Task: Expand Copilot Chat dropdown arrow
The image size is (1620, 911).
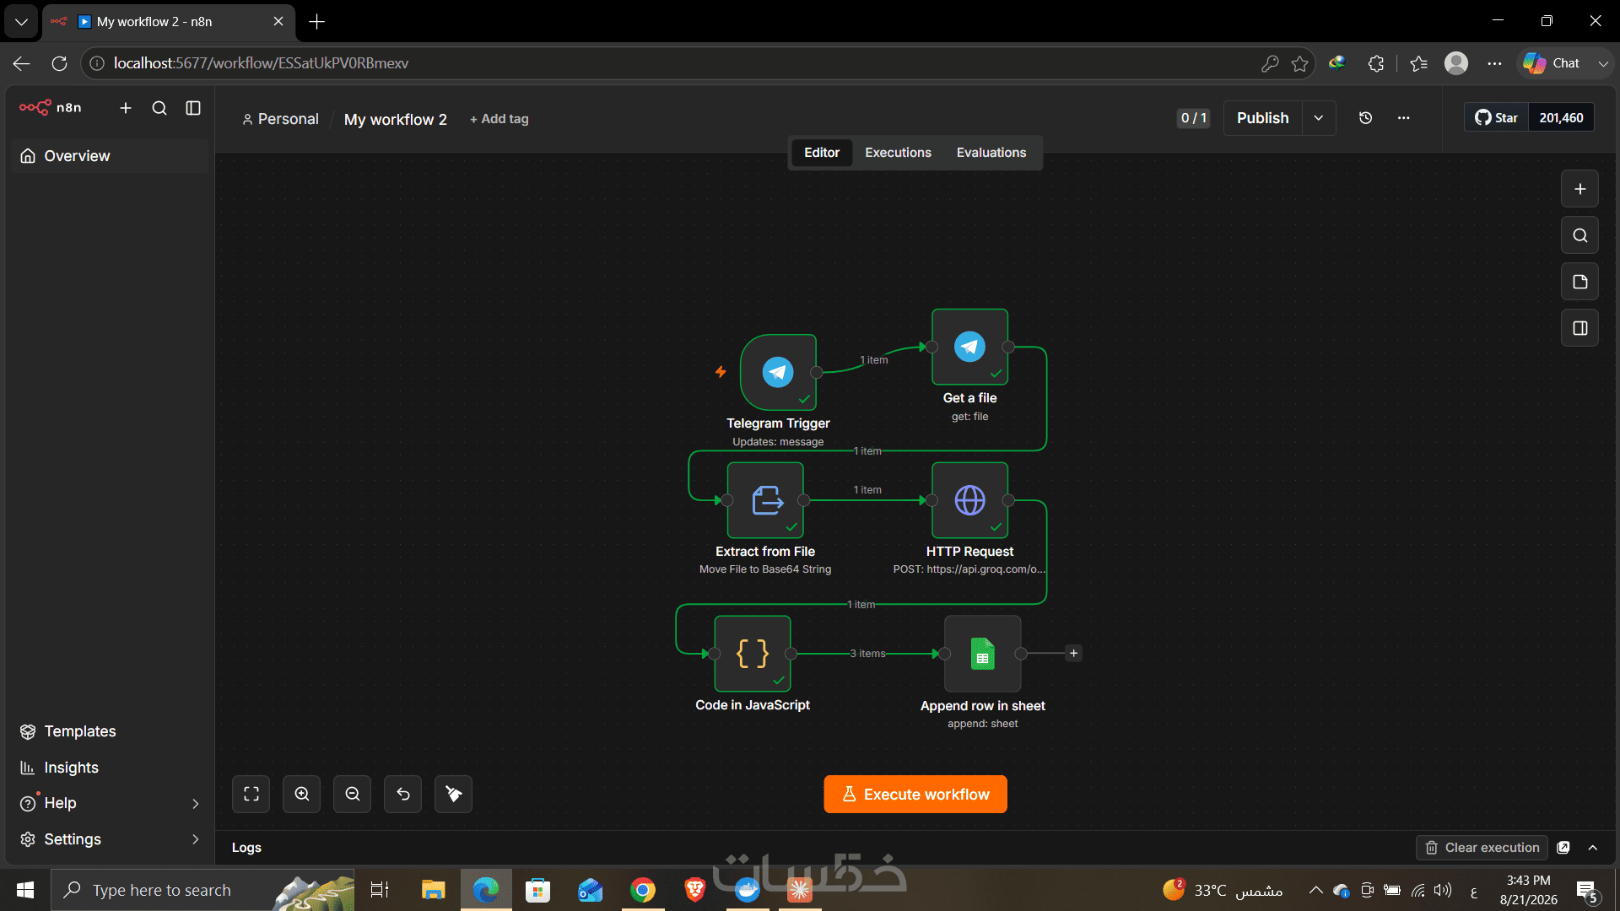Action: tap(1603, 63)
